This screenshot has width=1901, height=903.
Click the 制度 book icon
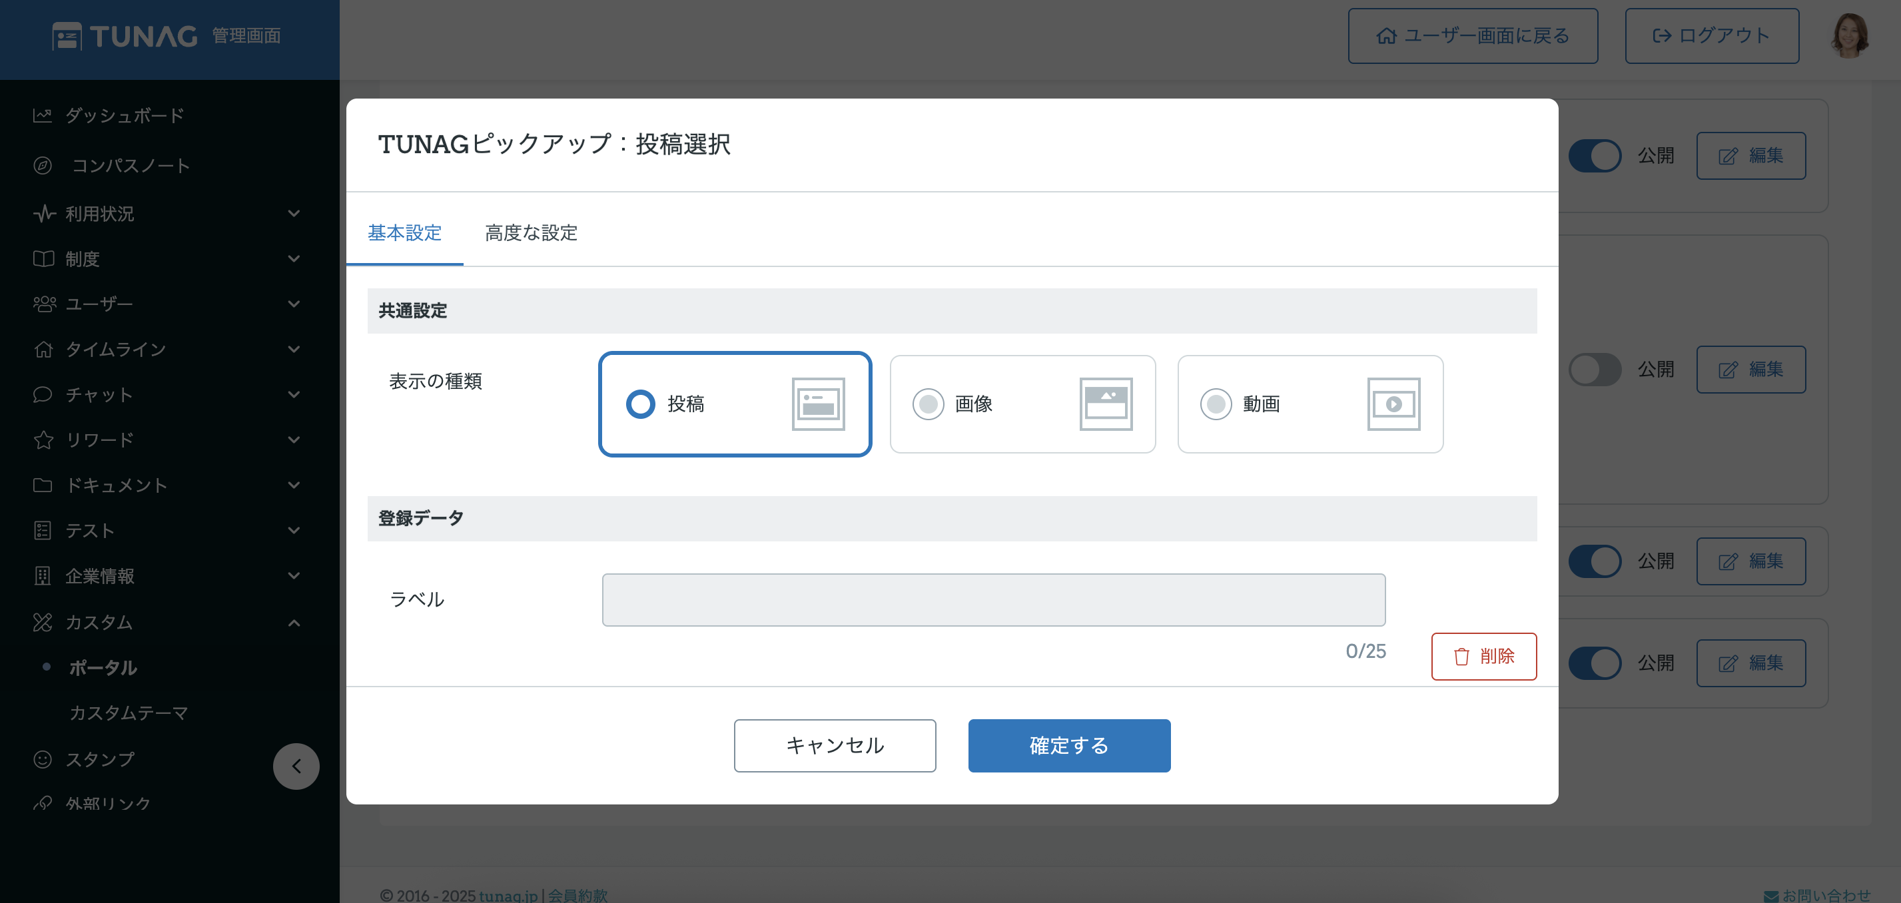point(43,259)
